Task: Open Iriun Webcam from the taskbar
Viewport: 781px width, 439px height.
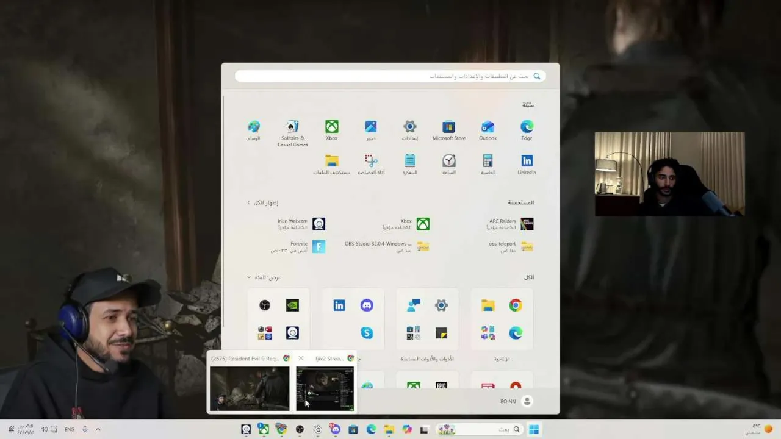Action: point(246,429)
